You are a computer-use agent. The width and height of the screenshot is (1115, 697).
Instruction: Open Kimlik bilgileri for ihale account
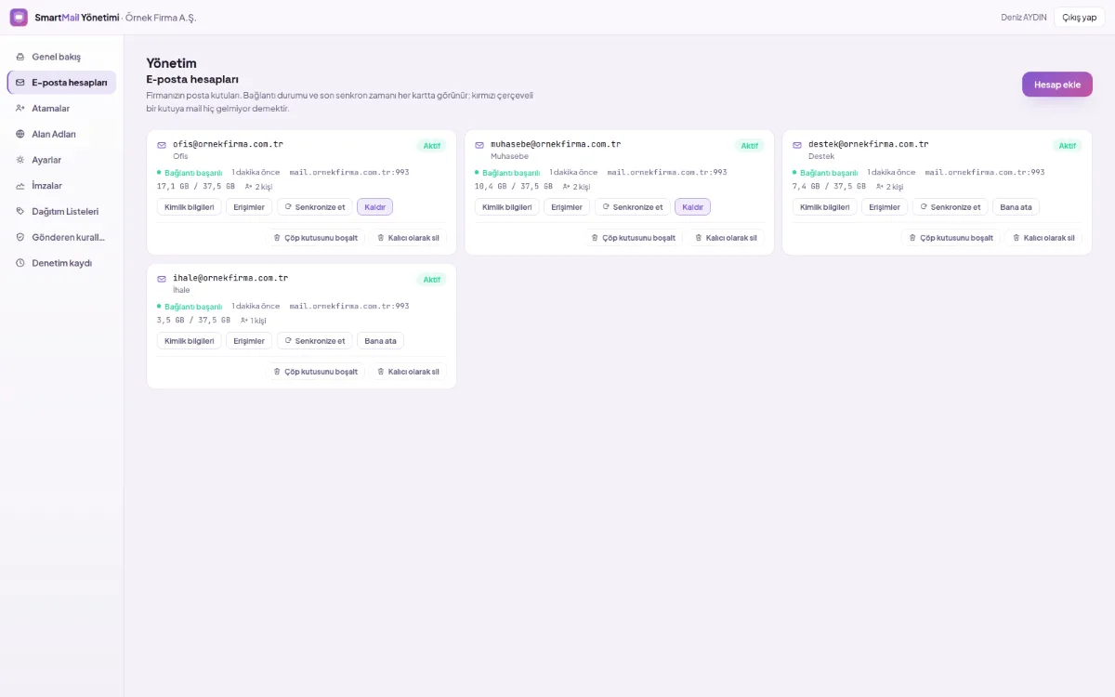point(190,341)
